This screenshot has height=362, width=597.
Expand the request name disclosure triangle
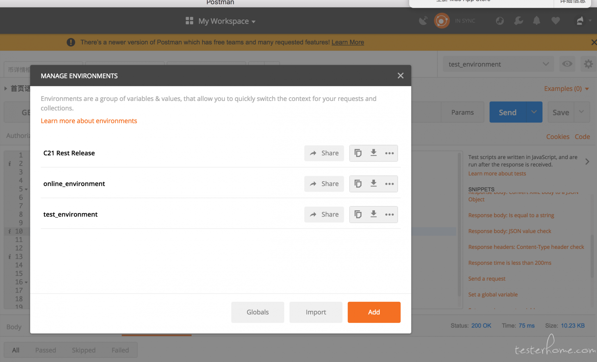pos(6,89)
